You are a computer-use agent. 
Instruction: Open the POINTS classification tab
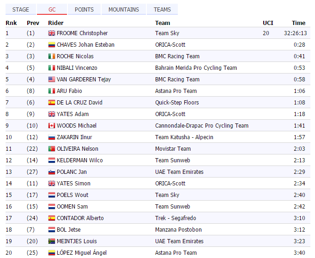[84, 9]
